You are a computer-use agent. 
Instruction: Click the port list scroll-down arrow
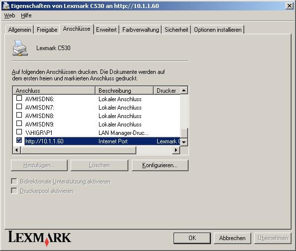coord(184,142)
